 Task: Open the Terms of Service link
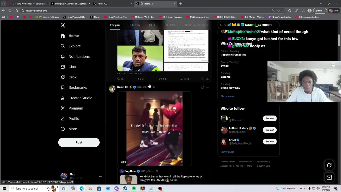pyautogui.click(x=228, y=162)
